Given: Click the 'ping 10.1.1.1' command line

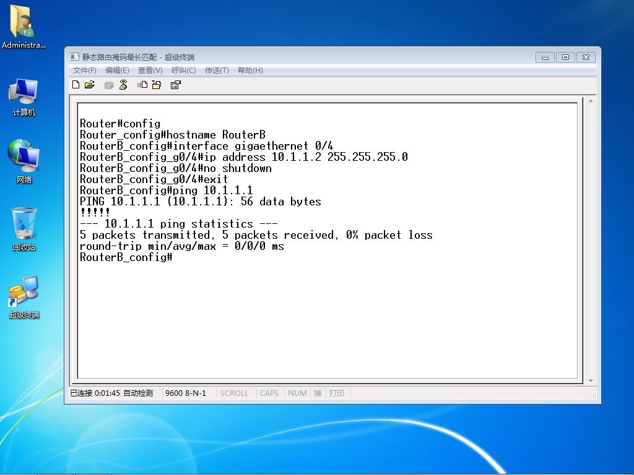Looking at the screenshot, I should (x=166, y=190).
